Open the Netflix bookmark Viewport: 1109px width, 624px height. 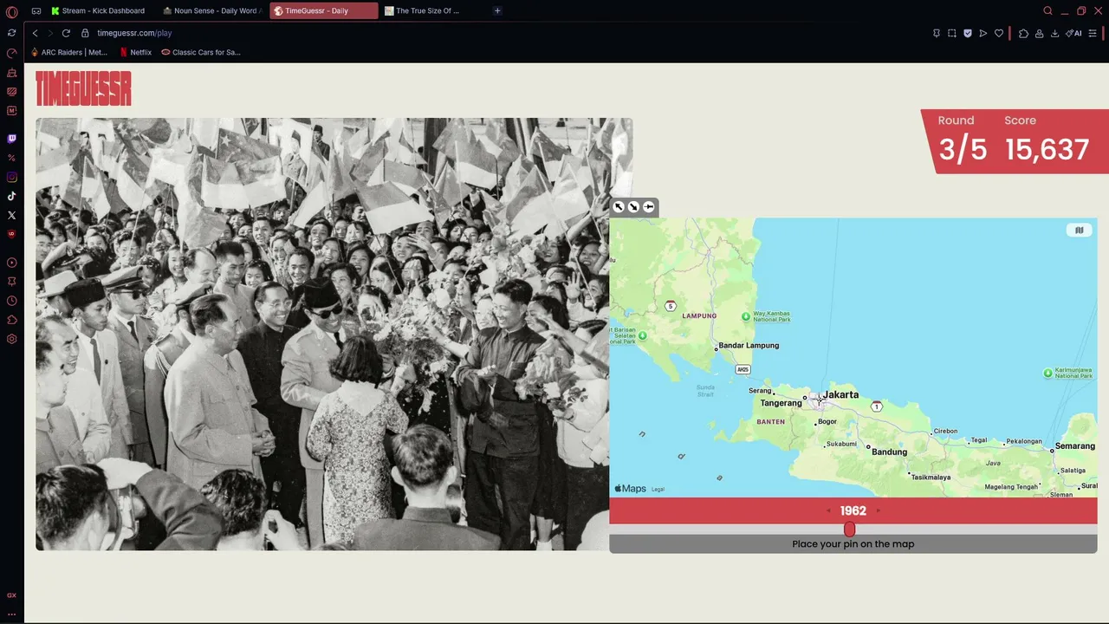pyautogui.click(x=136, y=52)
